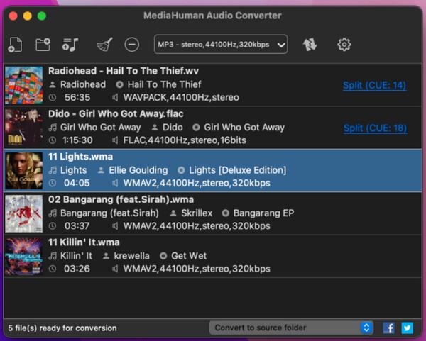Start conversion with the arrows icon
The width and height of the screenshot is (426, 341).
(310, 45)
